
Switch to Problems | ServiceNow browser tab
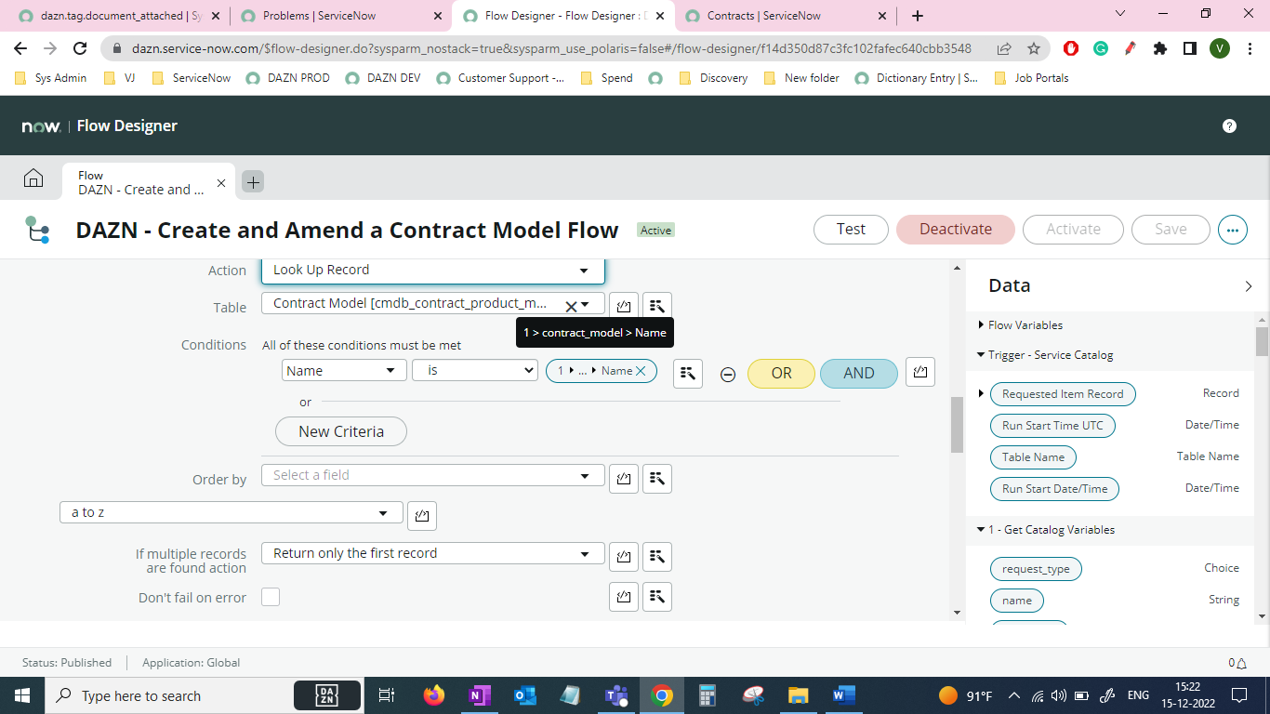pyautogui.click(x=340, y=16)
